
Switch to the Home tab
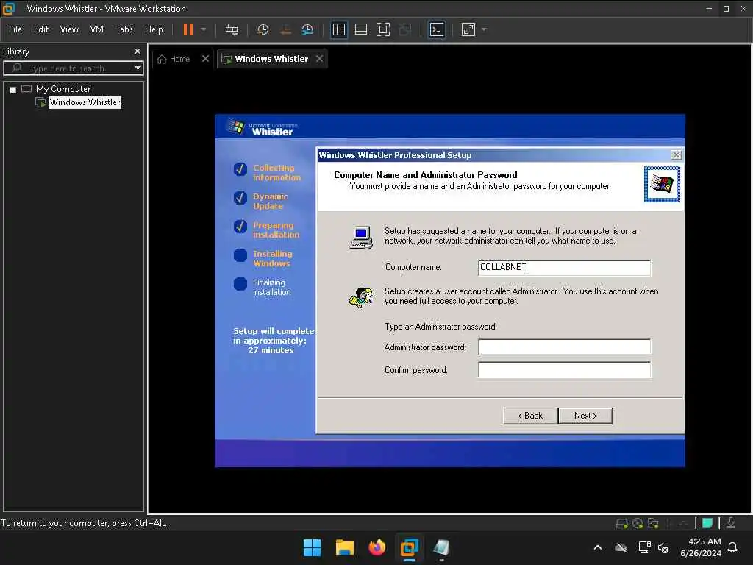(x=174, y=59)
